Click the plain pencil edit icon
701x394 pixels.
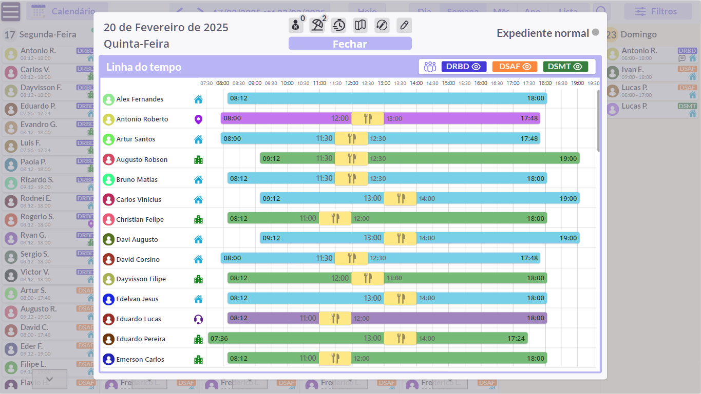click(x=404, y=25)
